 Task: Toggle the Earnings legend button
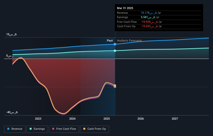(x=37, y=129)
